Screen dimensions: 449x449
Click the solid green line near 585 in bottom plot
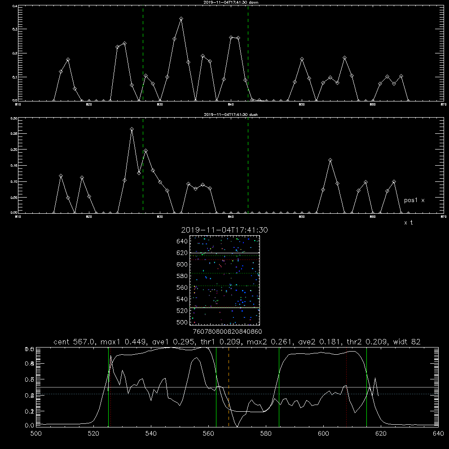(279, 387)
